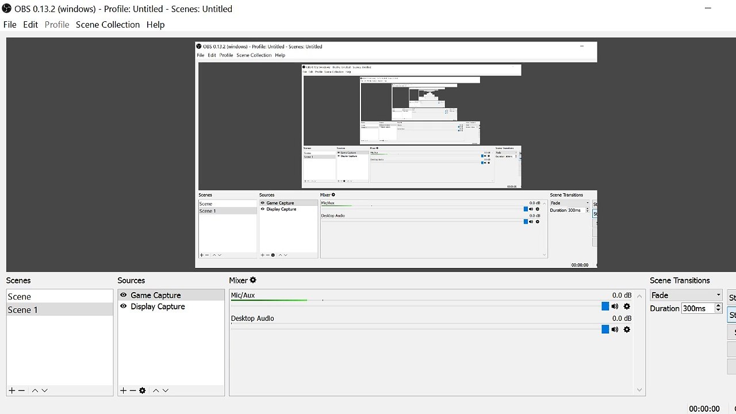Viewport: 736px width, 414px height.
Task: Minimize the OBS window
Action: click(x=708, y=9)
